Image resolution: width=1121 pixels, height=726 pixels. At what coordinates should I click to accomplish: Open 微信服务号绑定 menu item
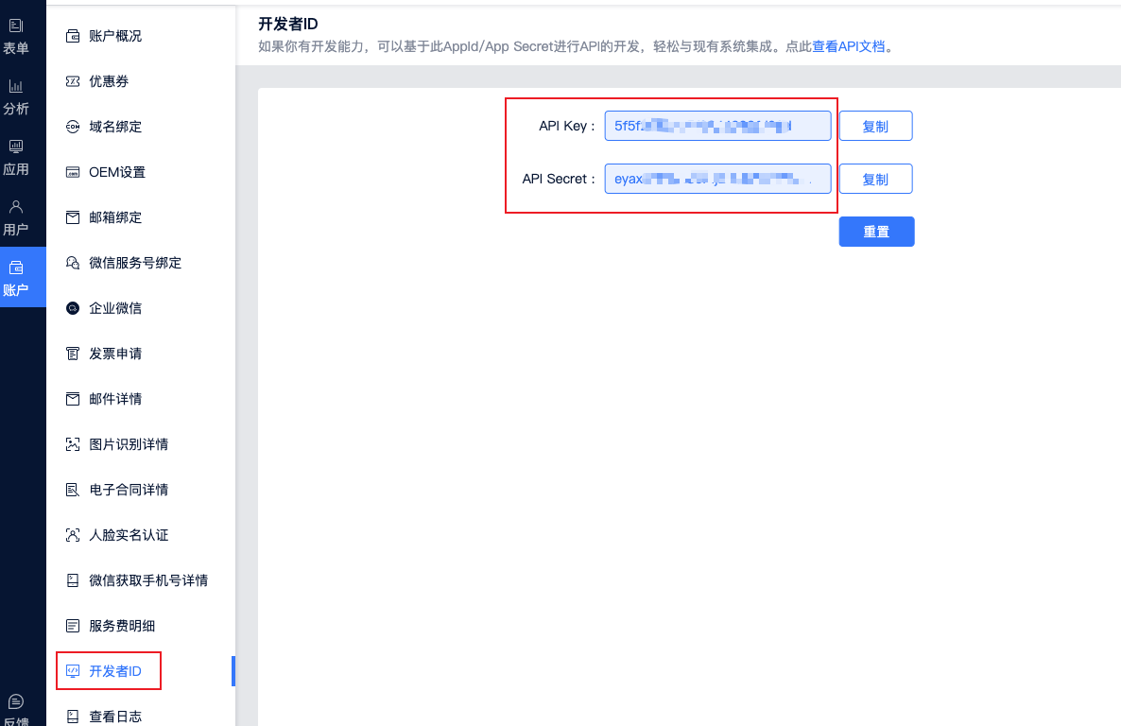pos(134,263)
